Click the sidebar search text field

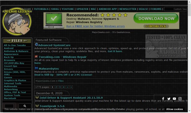click(9, 106)
